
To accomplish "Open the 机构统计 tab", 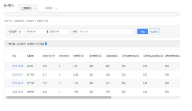I will click(49, 8).
